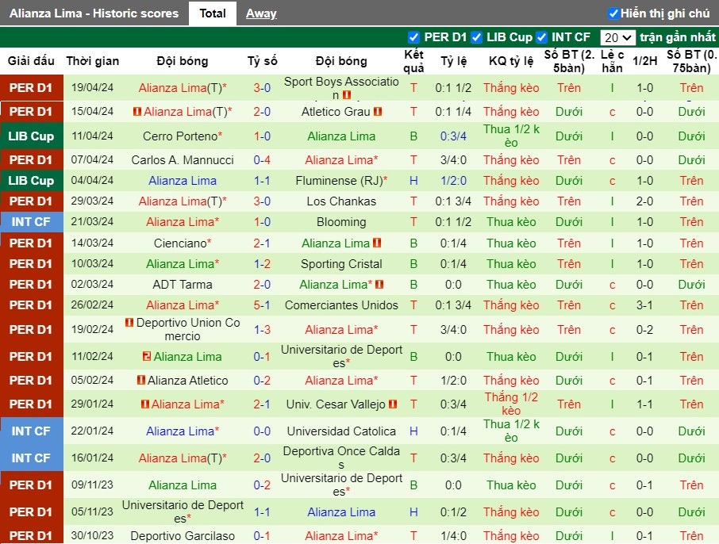Click LIB Cup league label on 11/04/24 row
The image size is (719, 544).
point(31,136)
